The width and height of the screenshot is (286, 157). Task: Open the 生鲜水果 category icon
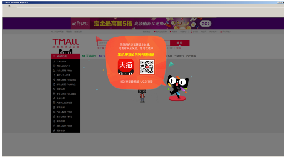54,98
